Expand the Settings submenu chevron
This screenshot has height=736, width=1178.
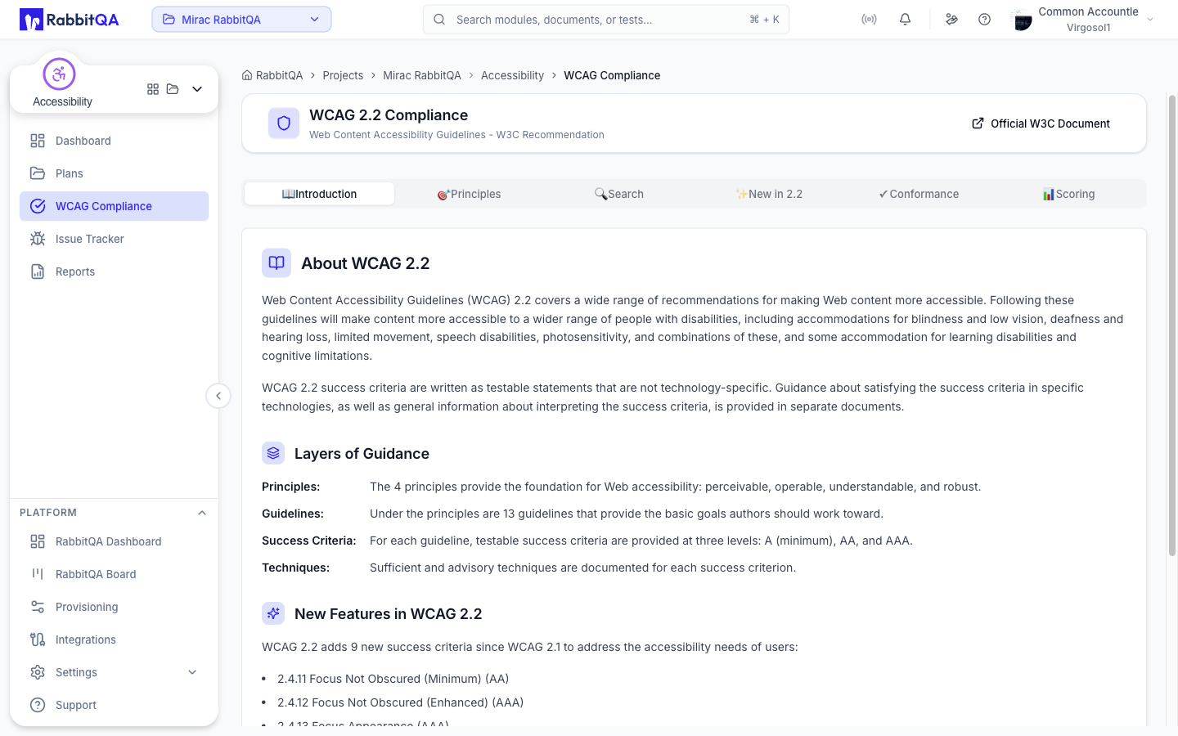(x=192, y=672)
